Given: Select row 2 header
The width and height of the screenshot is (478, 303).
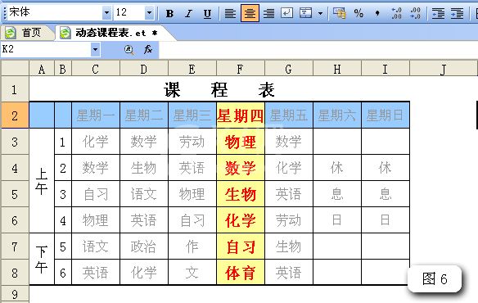Looking at the screenshot, I should (15, 115).
